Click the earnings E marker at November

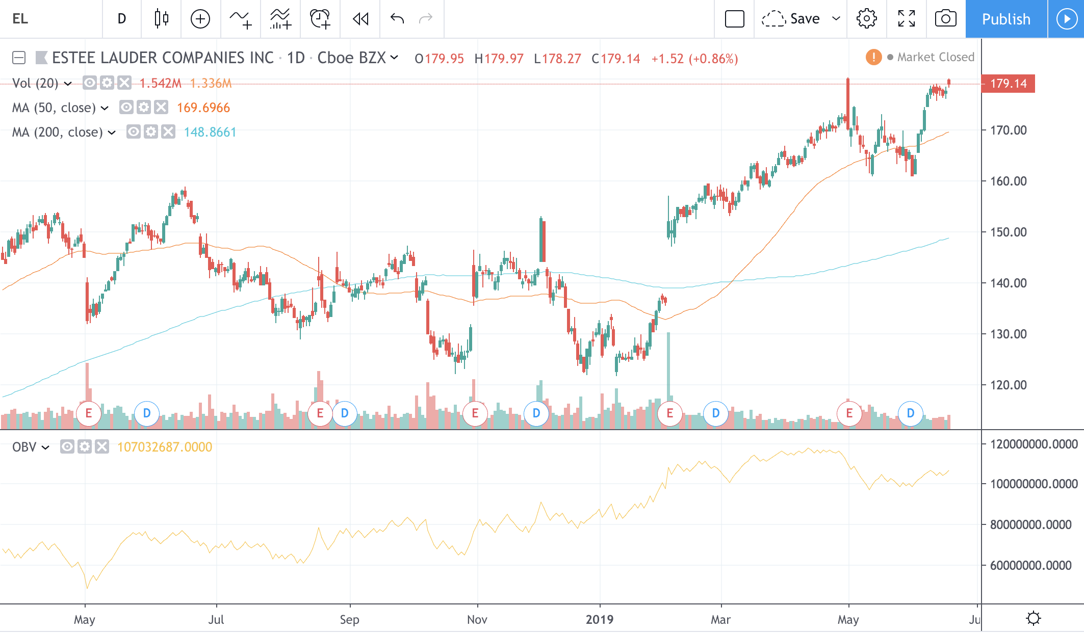pyautogui.click(x=475, y=413)
